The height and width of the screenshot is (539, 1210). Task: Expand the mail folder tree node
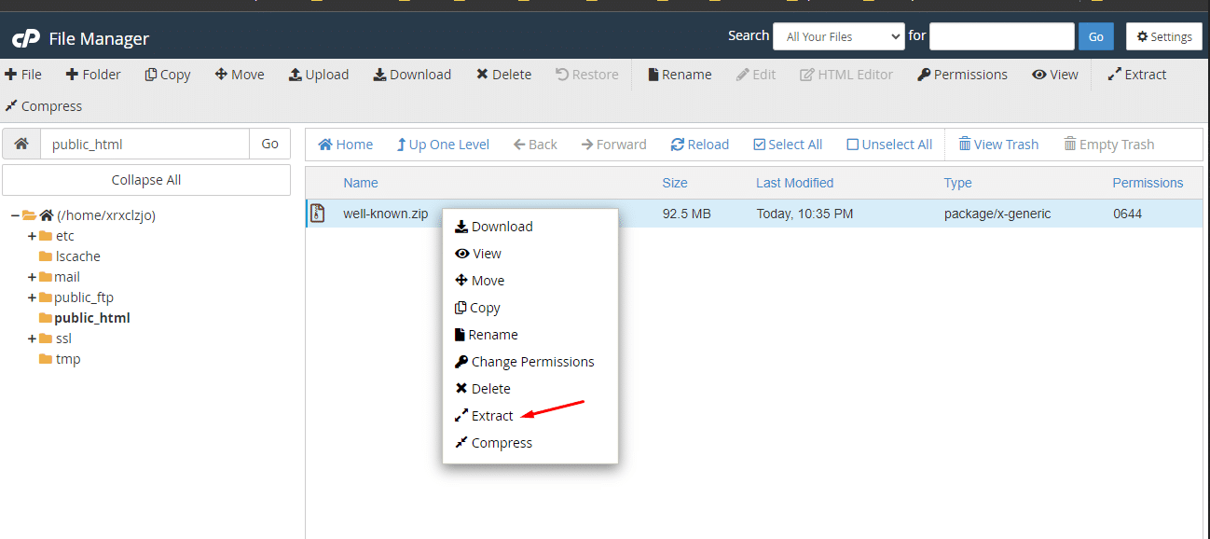(32, 277)
